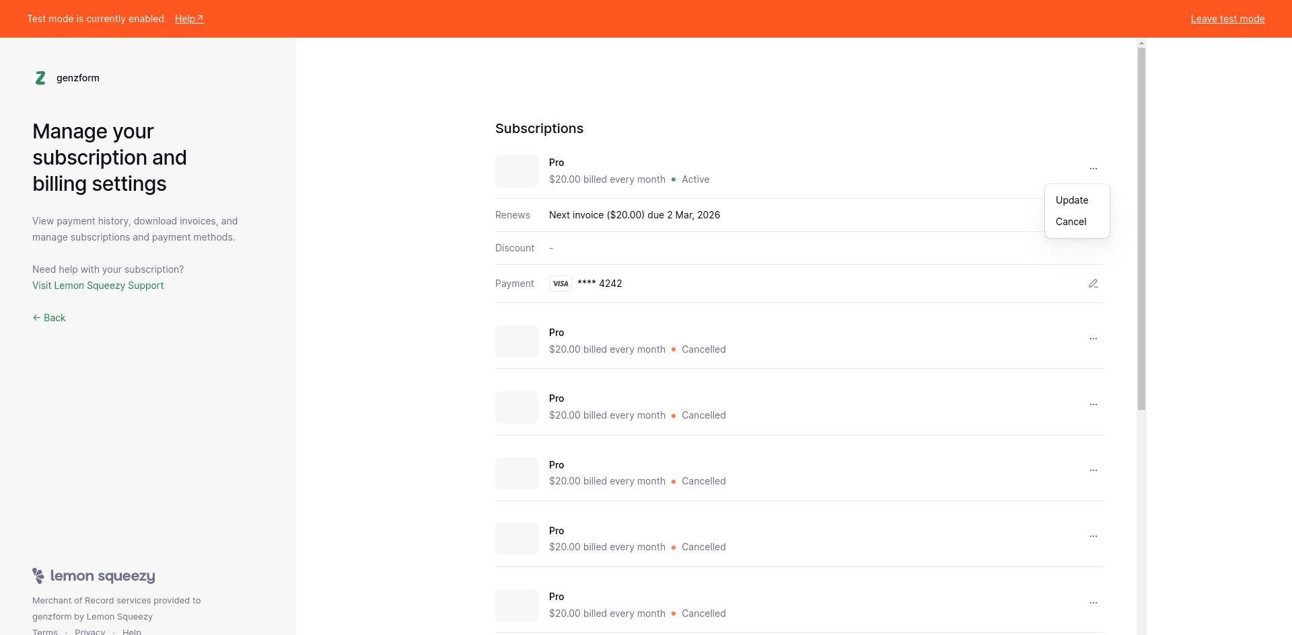Open the Help link in the test mode banner
The image size is (1292, 635).
pos(185,18)
